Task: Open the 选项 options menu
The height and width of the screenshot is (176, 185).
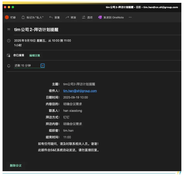Action: pyautogui.click(x=87, y=17)
